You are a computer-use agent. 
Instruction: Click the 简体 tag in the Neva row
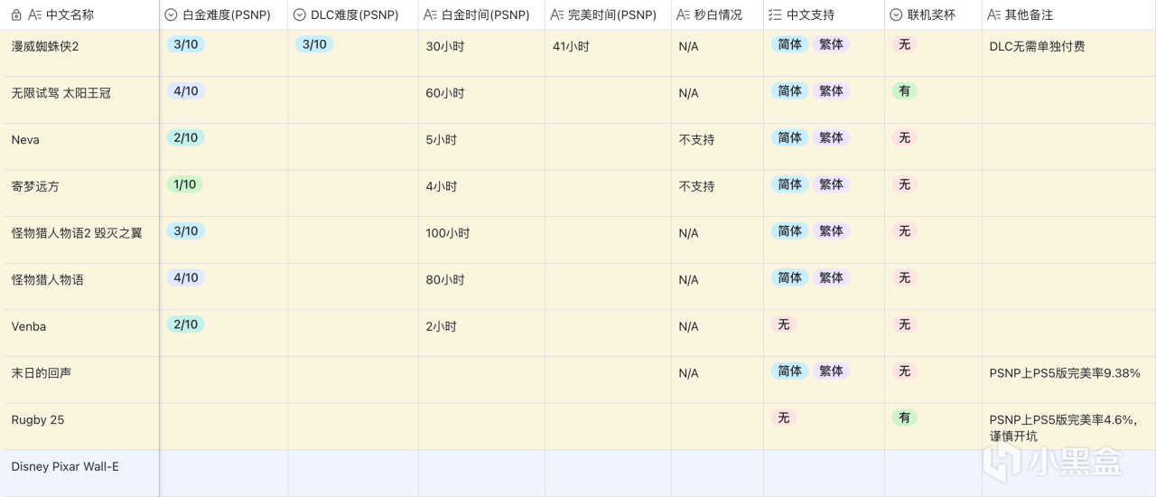789,137
